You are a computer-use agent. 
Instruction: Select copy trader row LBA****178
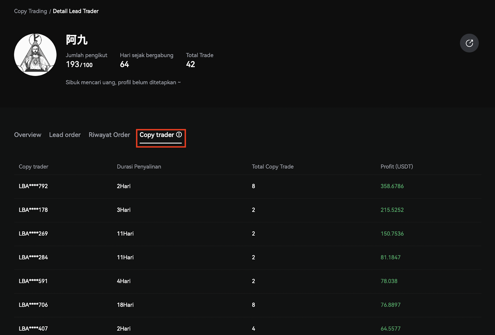point(33,210)
